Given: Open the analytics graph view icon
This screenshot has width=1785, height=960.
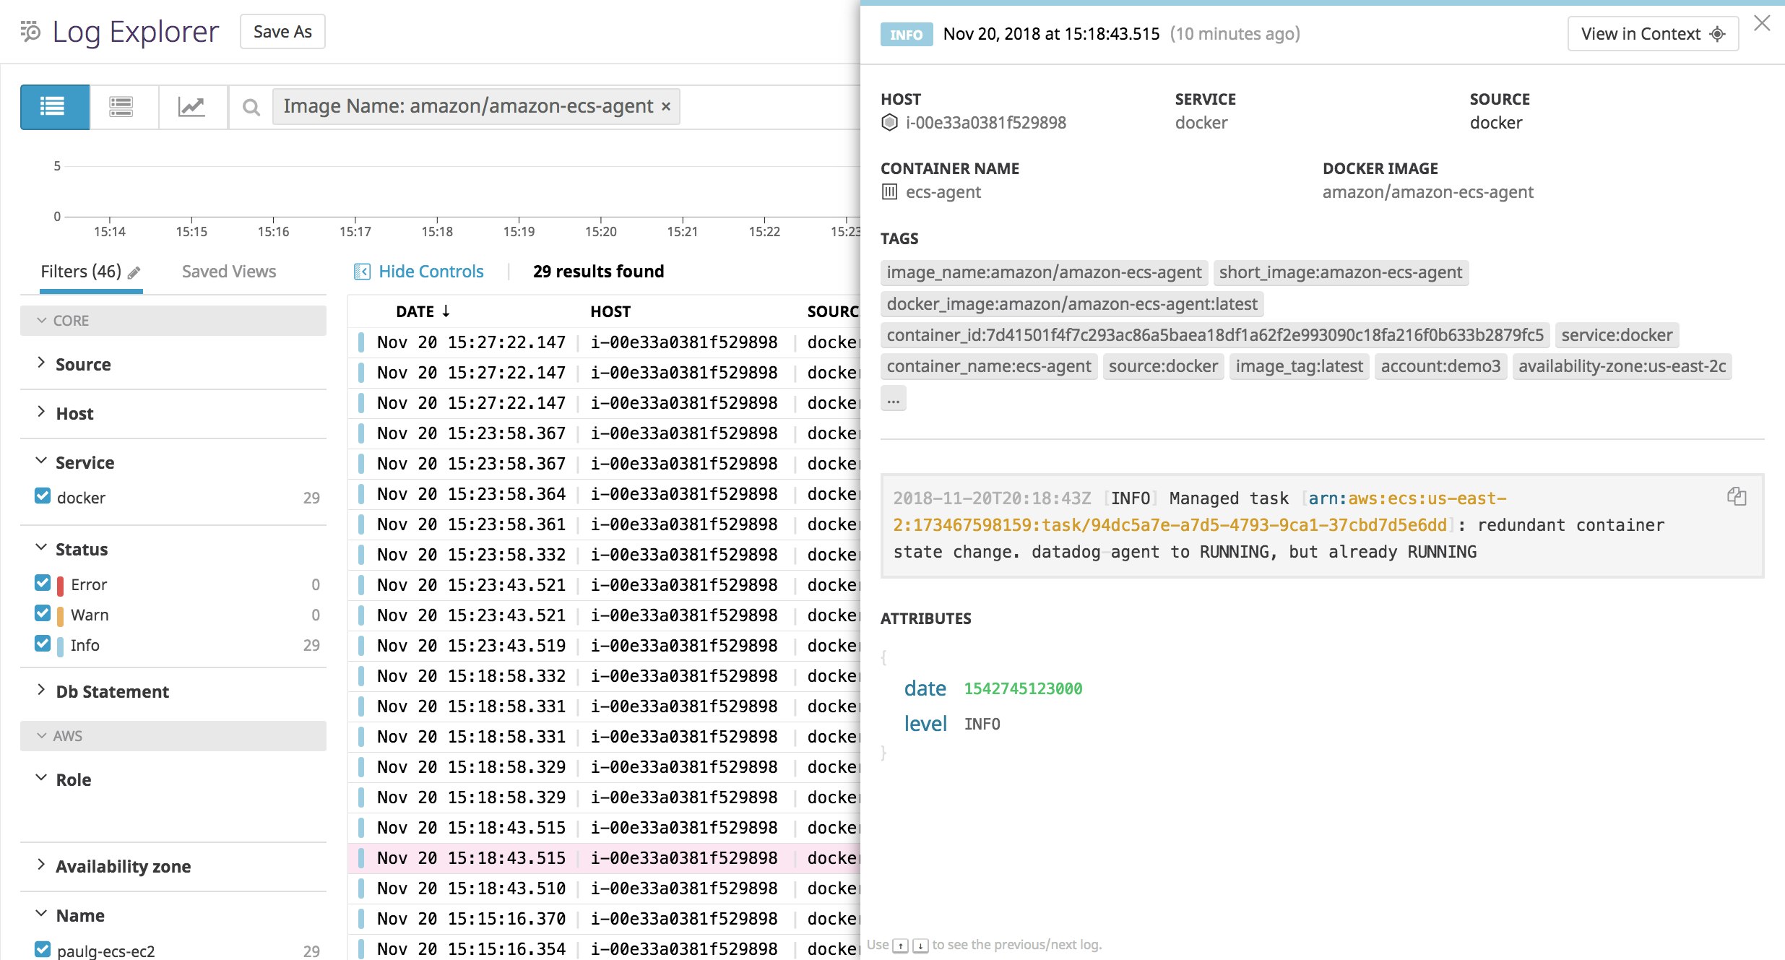Looking at the screenshot, I should [x=191, y=107].
